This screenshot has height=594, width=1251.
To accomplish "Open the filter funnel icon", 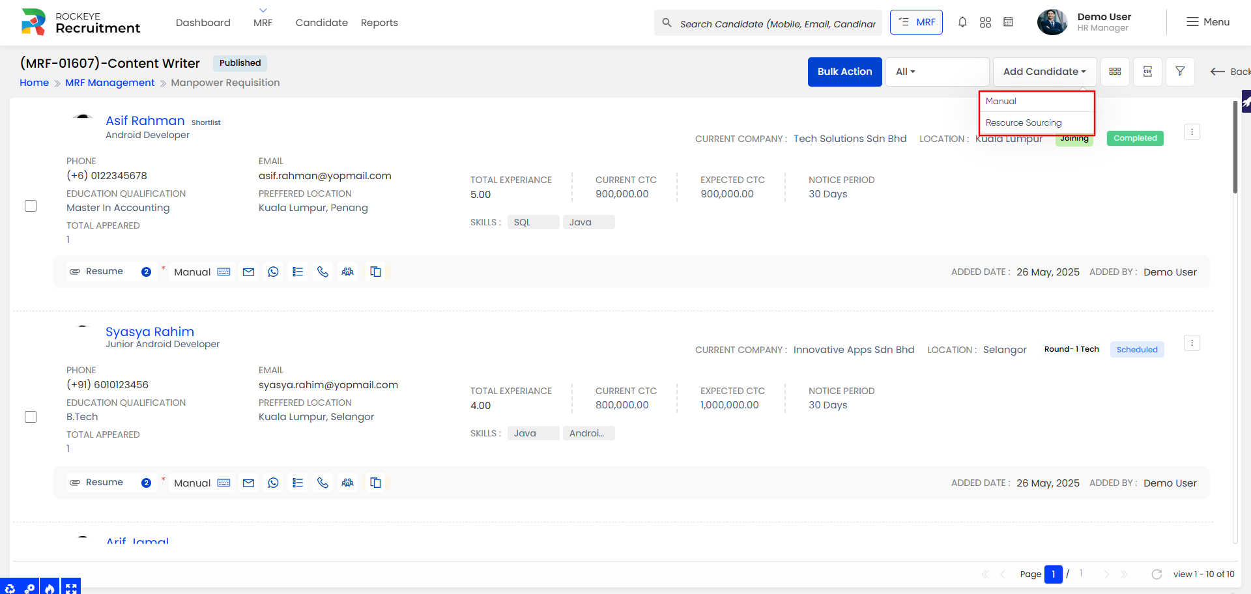I will pyautogui.click(x=1180, y=72).
